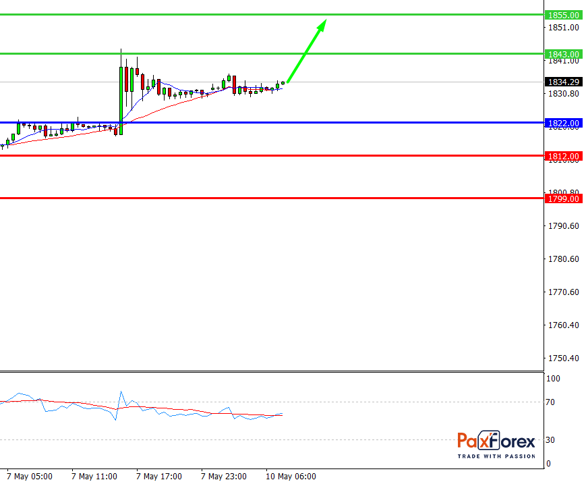Click the 1750.40 price scale value

coord(564,358)
